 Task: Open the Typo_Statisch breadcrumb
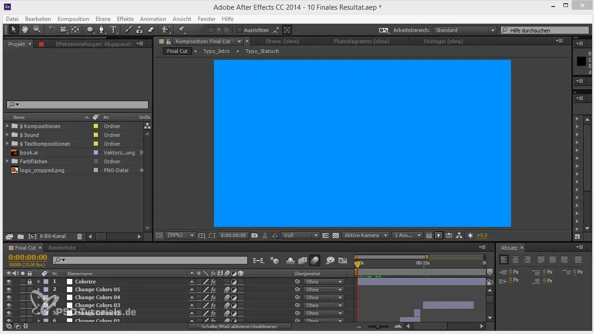[262, 51]
